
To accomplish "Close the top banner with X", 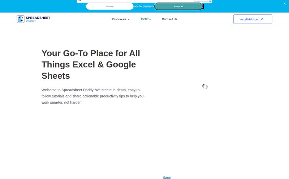I will click(284, 4).
